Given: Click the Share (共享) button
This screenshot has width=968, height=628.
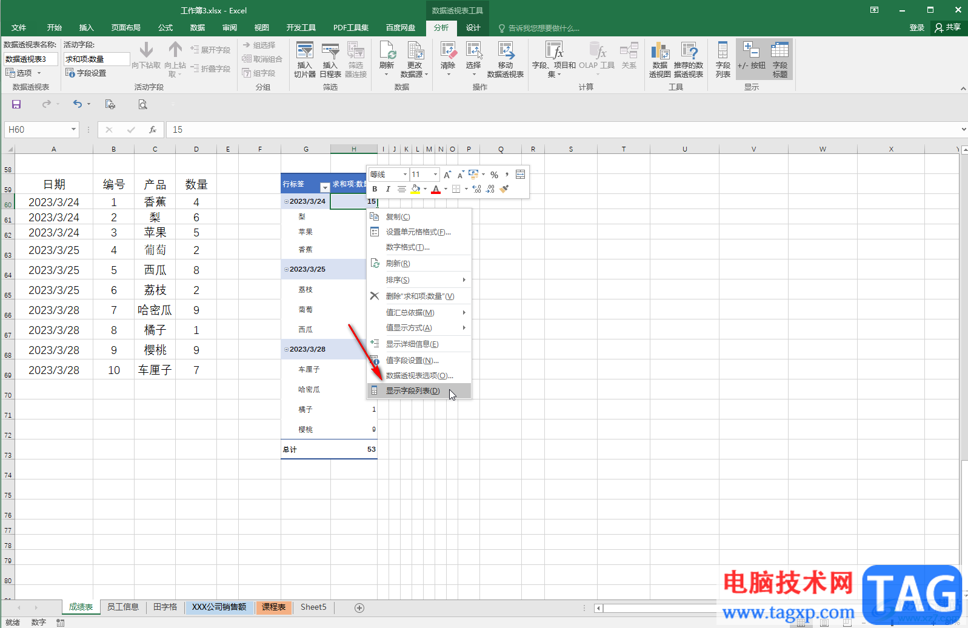Looking at the screenshot, I should click(948, 28).
